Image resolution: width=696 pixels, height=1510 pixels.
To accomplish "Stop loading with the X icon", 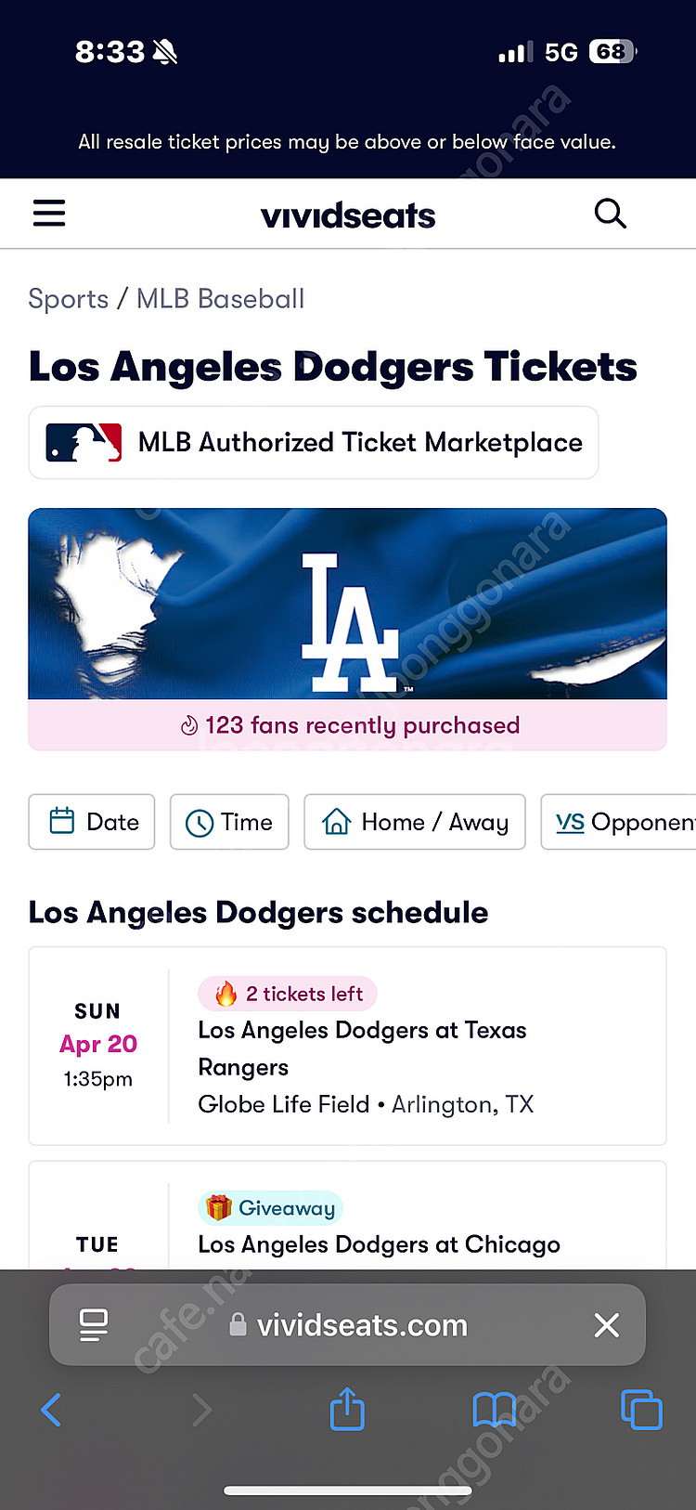I will [x=606, y=1324].
